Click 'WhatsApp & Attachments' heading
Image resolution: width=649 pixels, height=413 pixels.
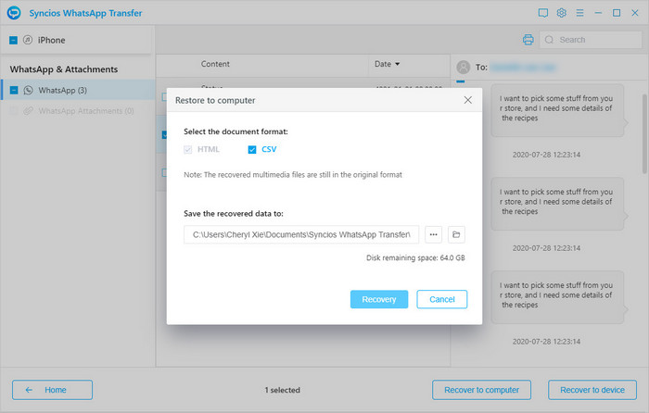click(x=64, y=69)
